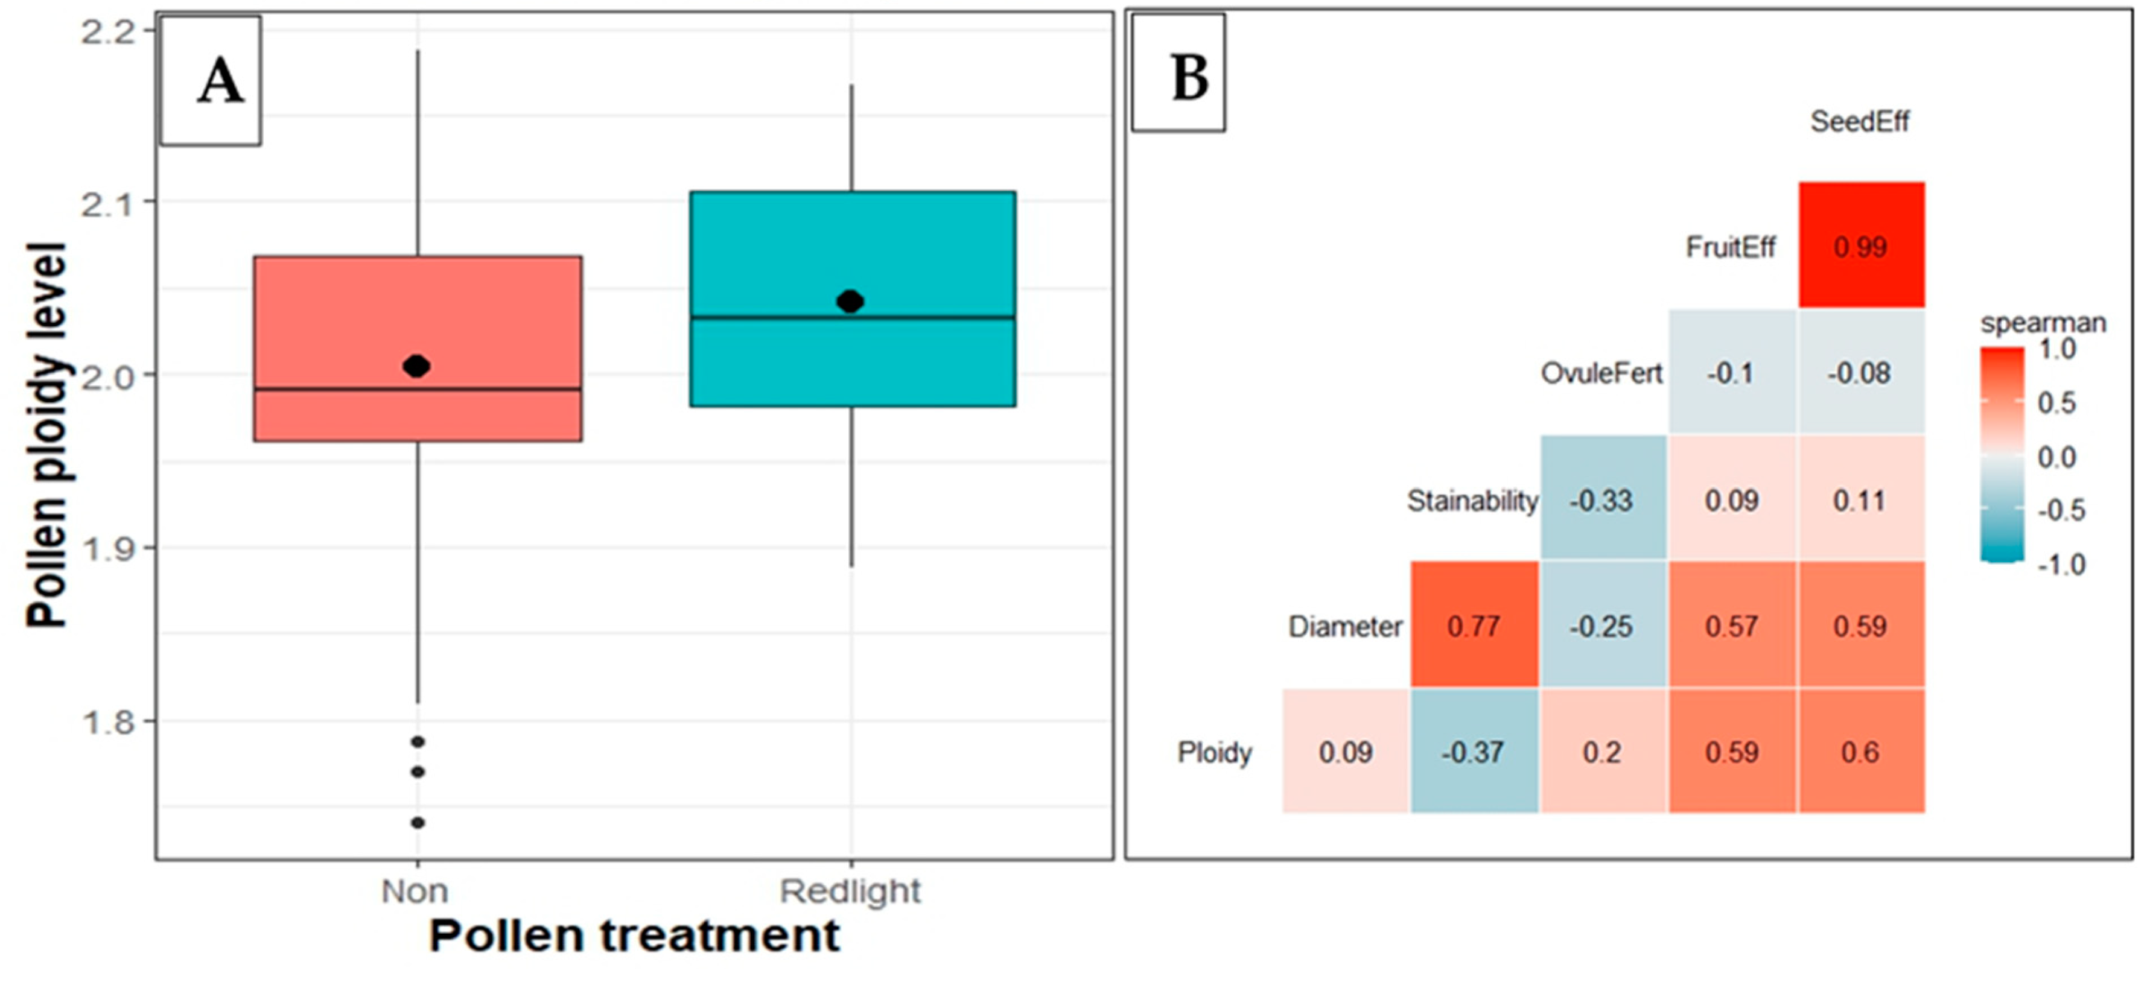
Task: Select the -0.37 heatmap cell
Action: (1474, 752)
